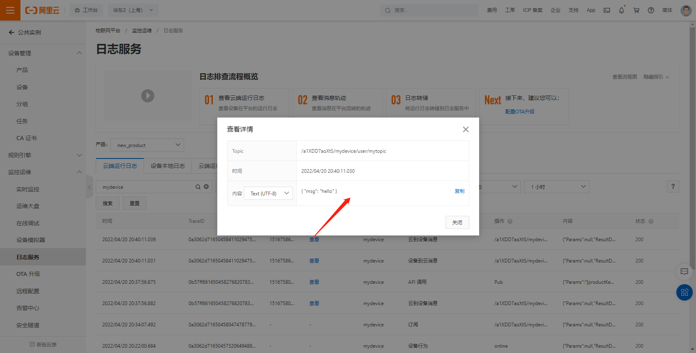Viewport: 696px width, 353px height.
Task: Open the 1 小时 time range dropdown
Action: (557, 187)
